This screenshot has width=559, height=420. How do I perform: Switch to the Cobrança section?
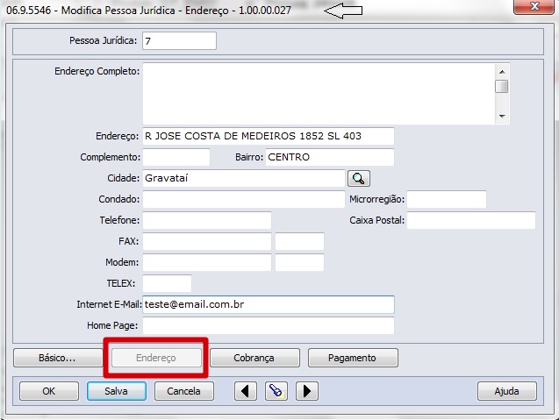[254, 358]
